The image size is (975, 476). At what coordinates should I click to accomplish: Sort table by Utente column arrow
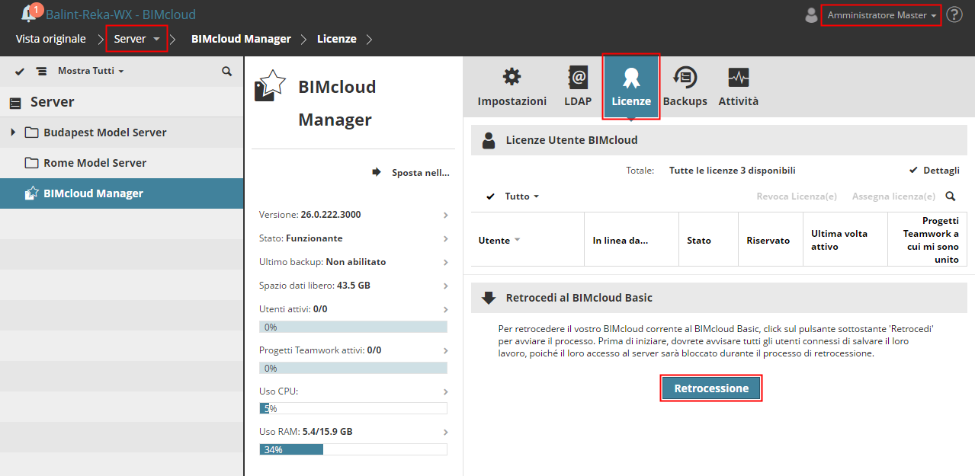tap(518, 241)
